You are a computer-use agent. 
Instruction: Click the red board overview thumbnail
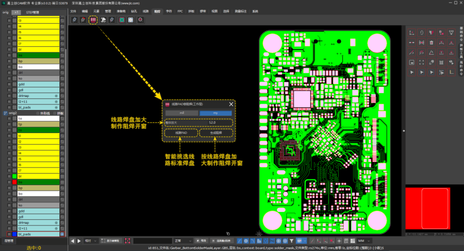coord(428,208)
